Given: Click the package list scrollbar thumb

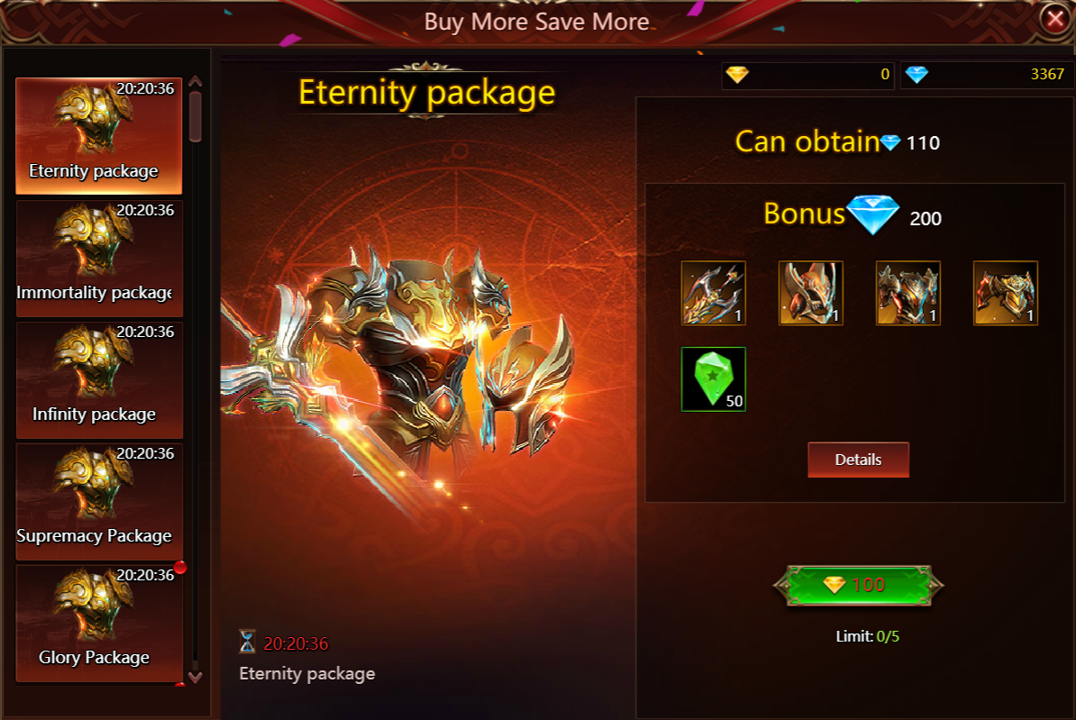Looking at the screenshot, I should pyautogui.click(x=195, y=116).
